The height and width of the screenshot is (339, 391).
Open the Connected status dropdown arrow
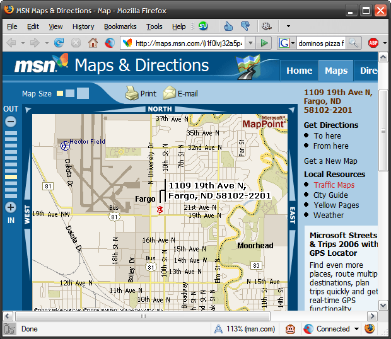(356, 329)
